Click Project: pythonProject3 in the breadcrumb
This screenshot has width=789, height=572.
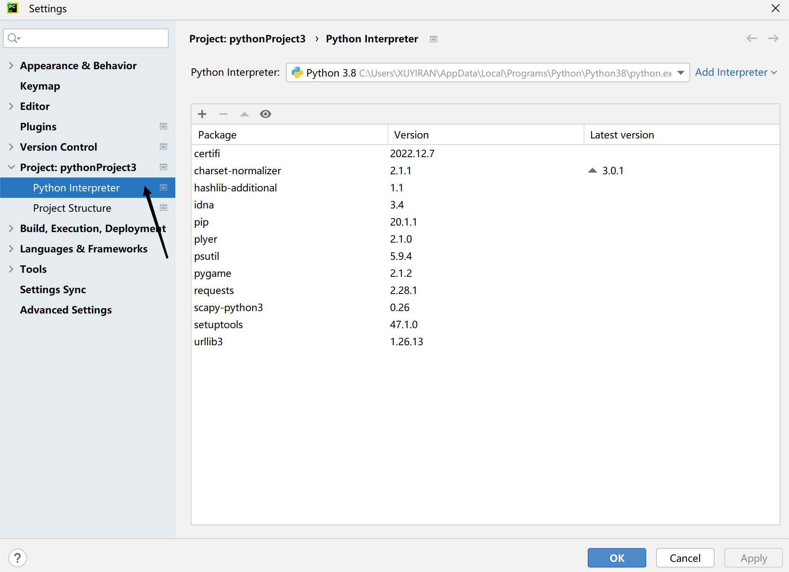pyautogui.click(x=247, y=39)
